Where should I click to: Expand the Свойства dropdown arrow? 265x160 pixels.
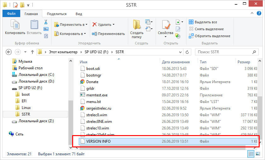pyautogui.click(x=166, y=37)
